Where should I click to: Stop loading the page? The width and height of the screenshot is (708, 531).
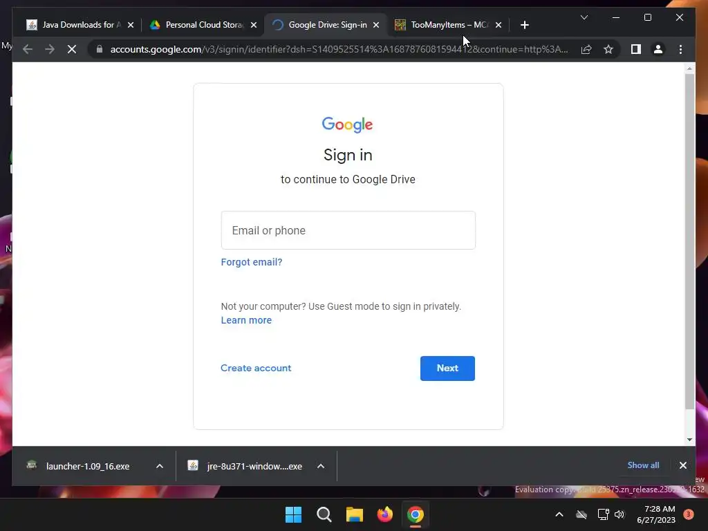[72, 49]
